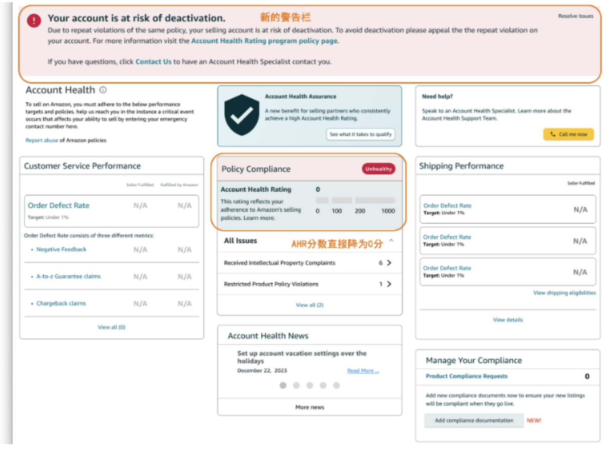Screen dimensions: 611x452
Task: Click the Account Health News heading
Action: [268, 336]
